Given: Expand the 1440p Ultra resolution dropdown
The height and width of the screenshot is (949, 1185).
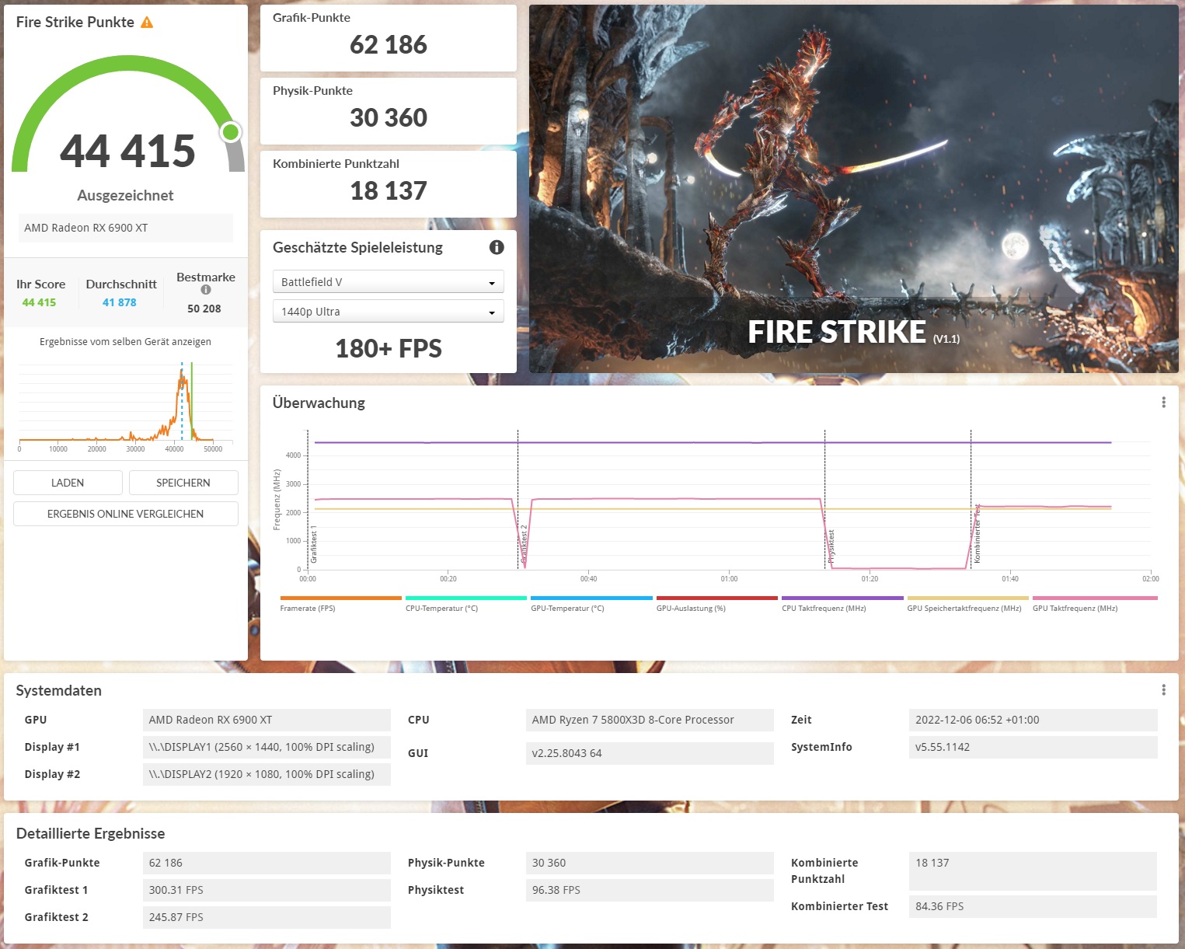Looking at the screenshot, I should pos(389,311).
